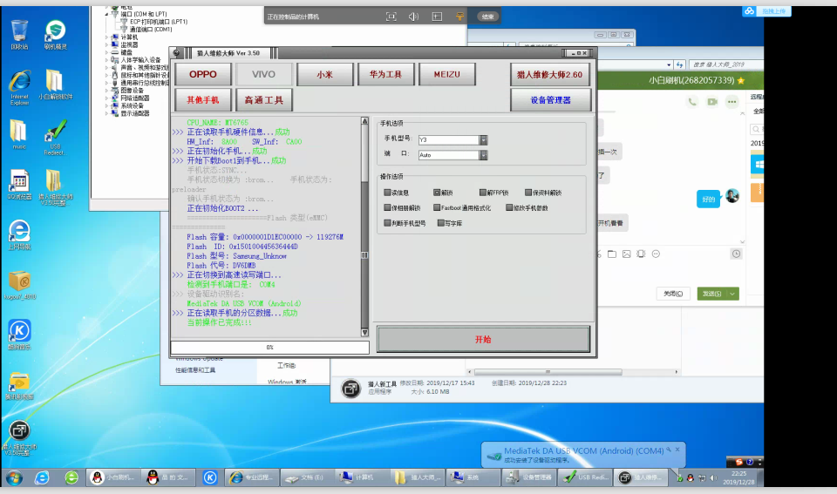Open 设备管理器 taskbar item
This screenshot has width=837, height=494.
[x=529, y=477]
